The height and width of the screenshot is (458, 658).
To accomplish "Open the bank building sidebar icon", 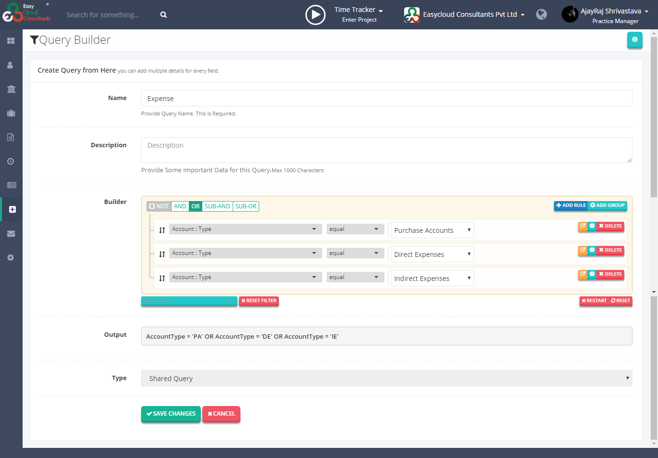I will (x=11, y=89).
